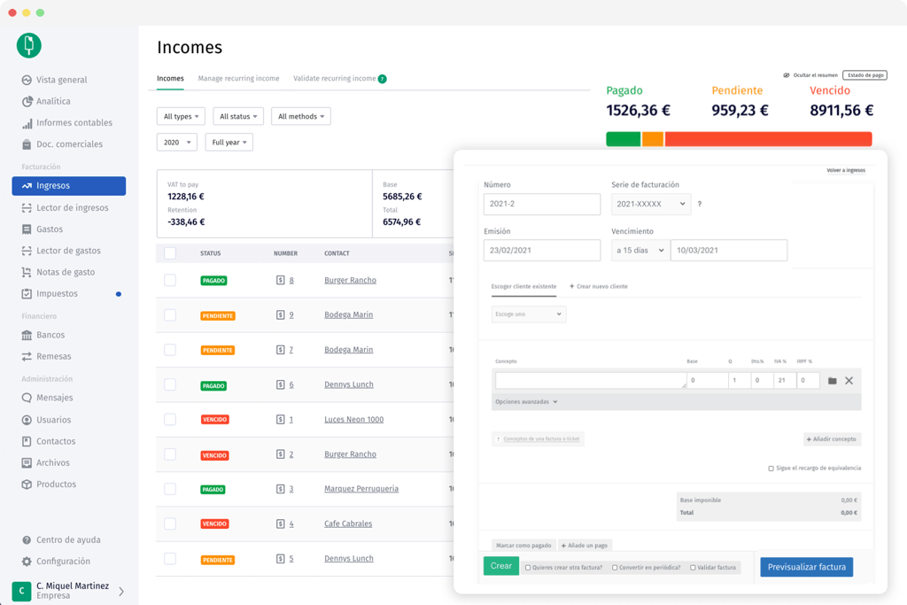Open the All types filter dropdown

point(181,117)
